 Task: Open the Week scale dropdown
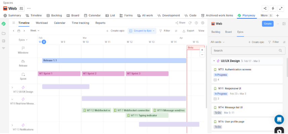click(35, 31)
